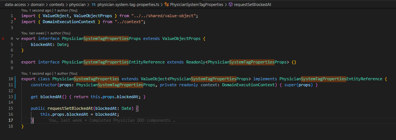The width and height of the screenshot is (396, 140).
Task: Click 'this.props.blockedAt = blockedAt;' on line 16
Action: pyautogui.click(x=79, y=114)
